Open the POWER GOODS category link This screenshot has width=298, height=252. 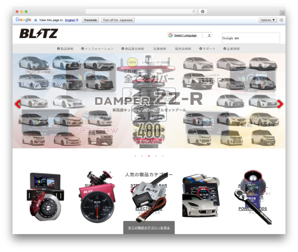tap(253, 209)
